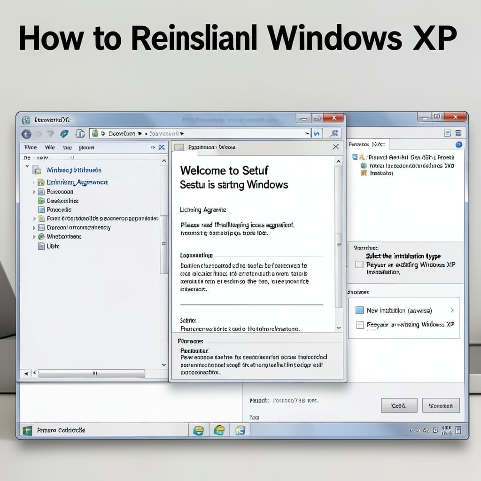
Task: Expand the Wirebcrdseac tree node
Action: pos(34,237)
